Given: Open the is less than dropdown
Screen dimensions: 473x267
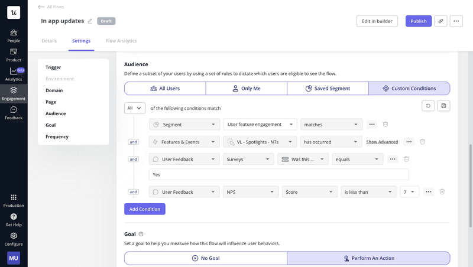Looking at the screenshot, I should pyautogui.click(x=368, y=192).
